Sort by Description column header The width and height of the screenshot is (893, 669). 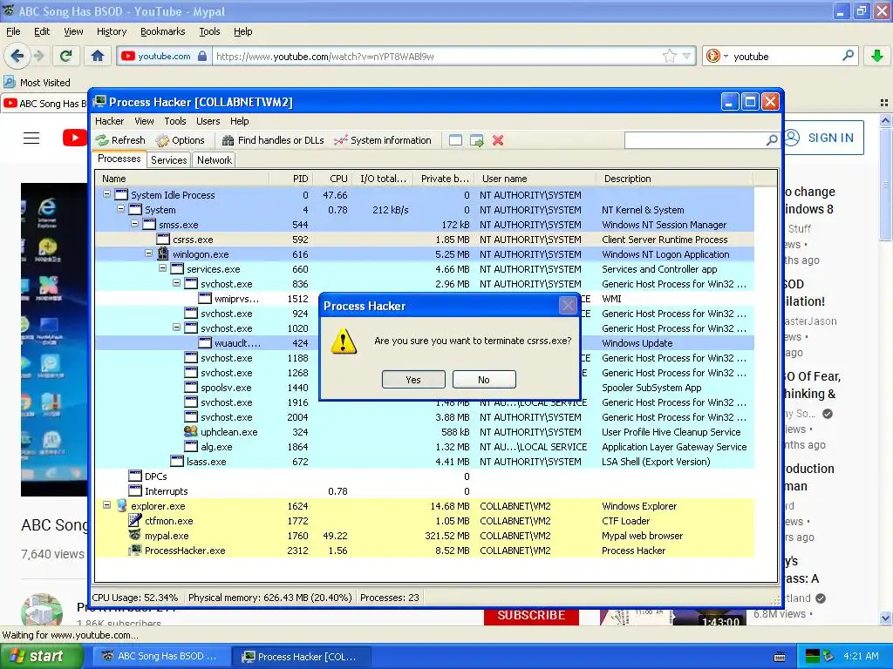pyautogui.click(x=674, y=179)
